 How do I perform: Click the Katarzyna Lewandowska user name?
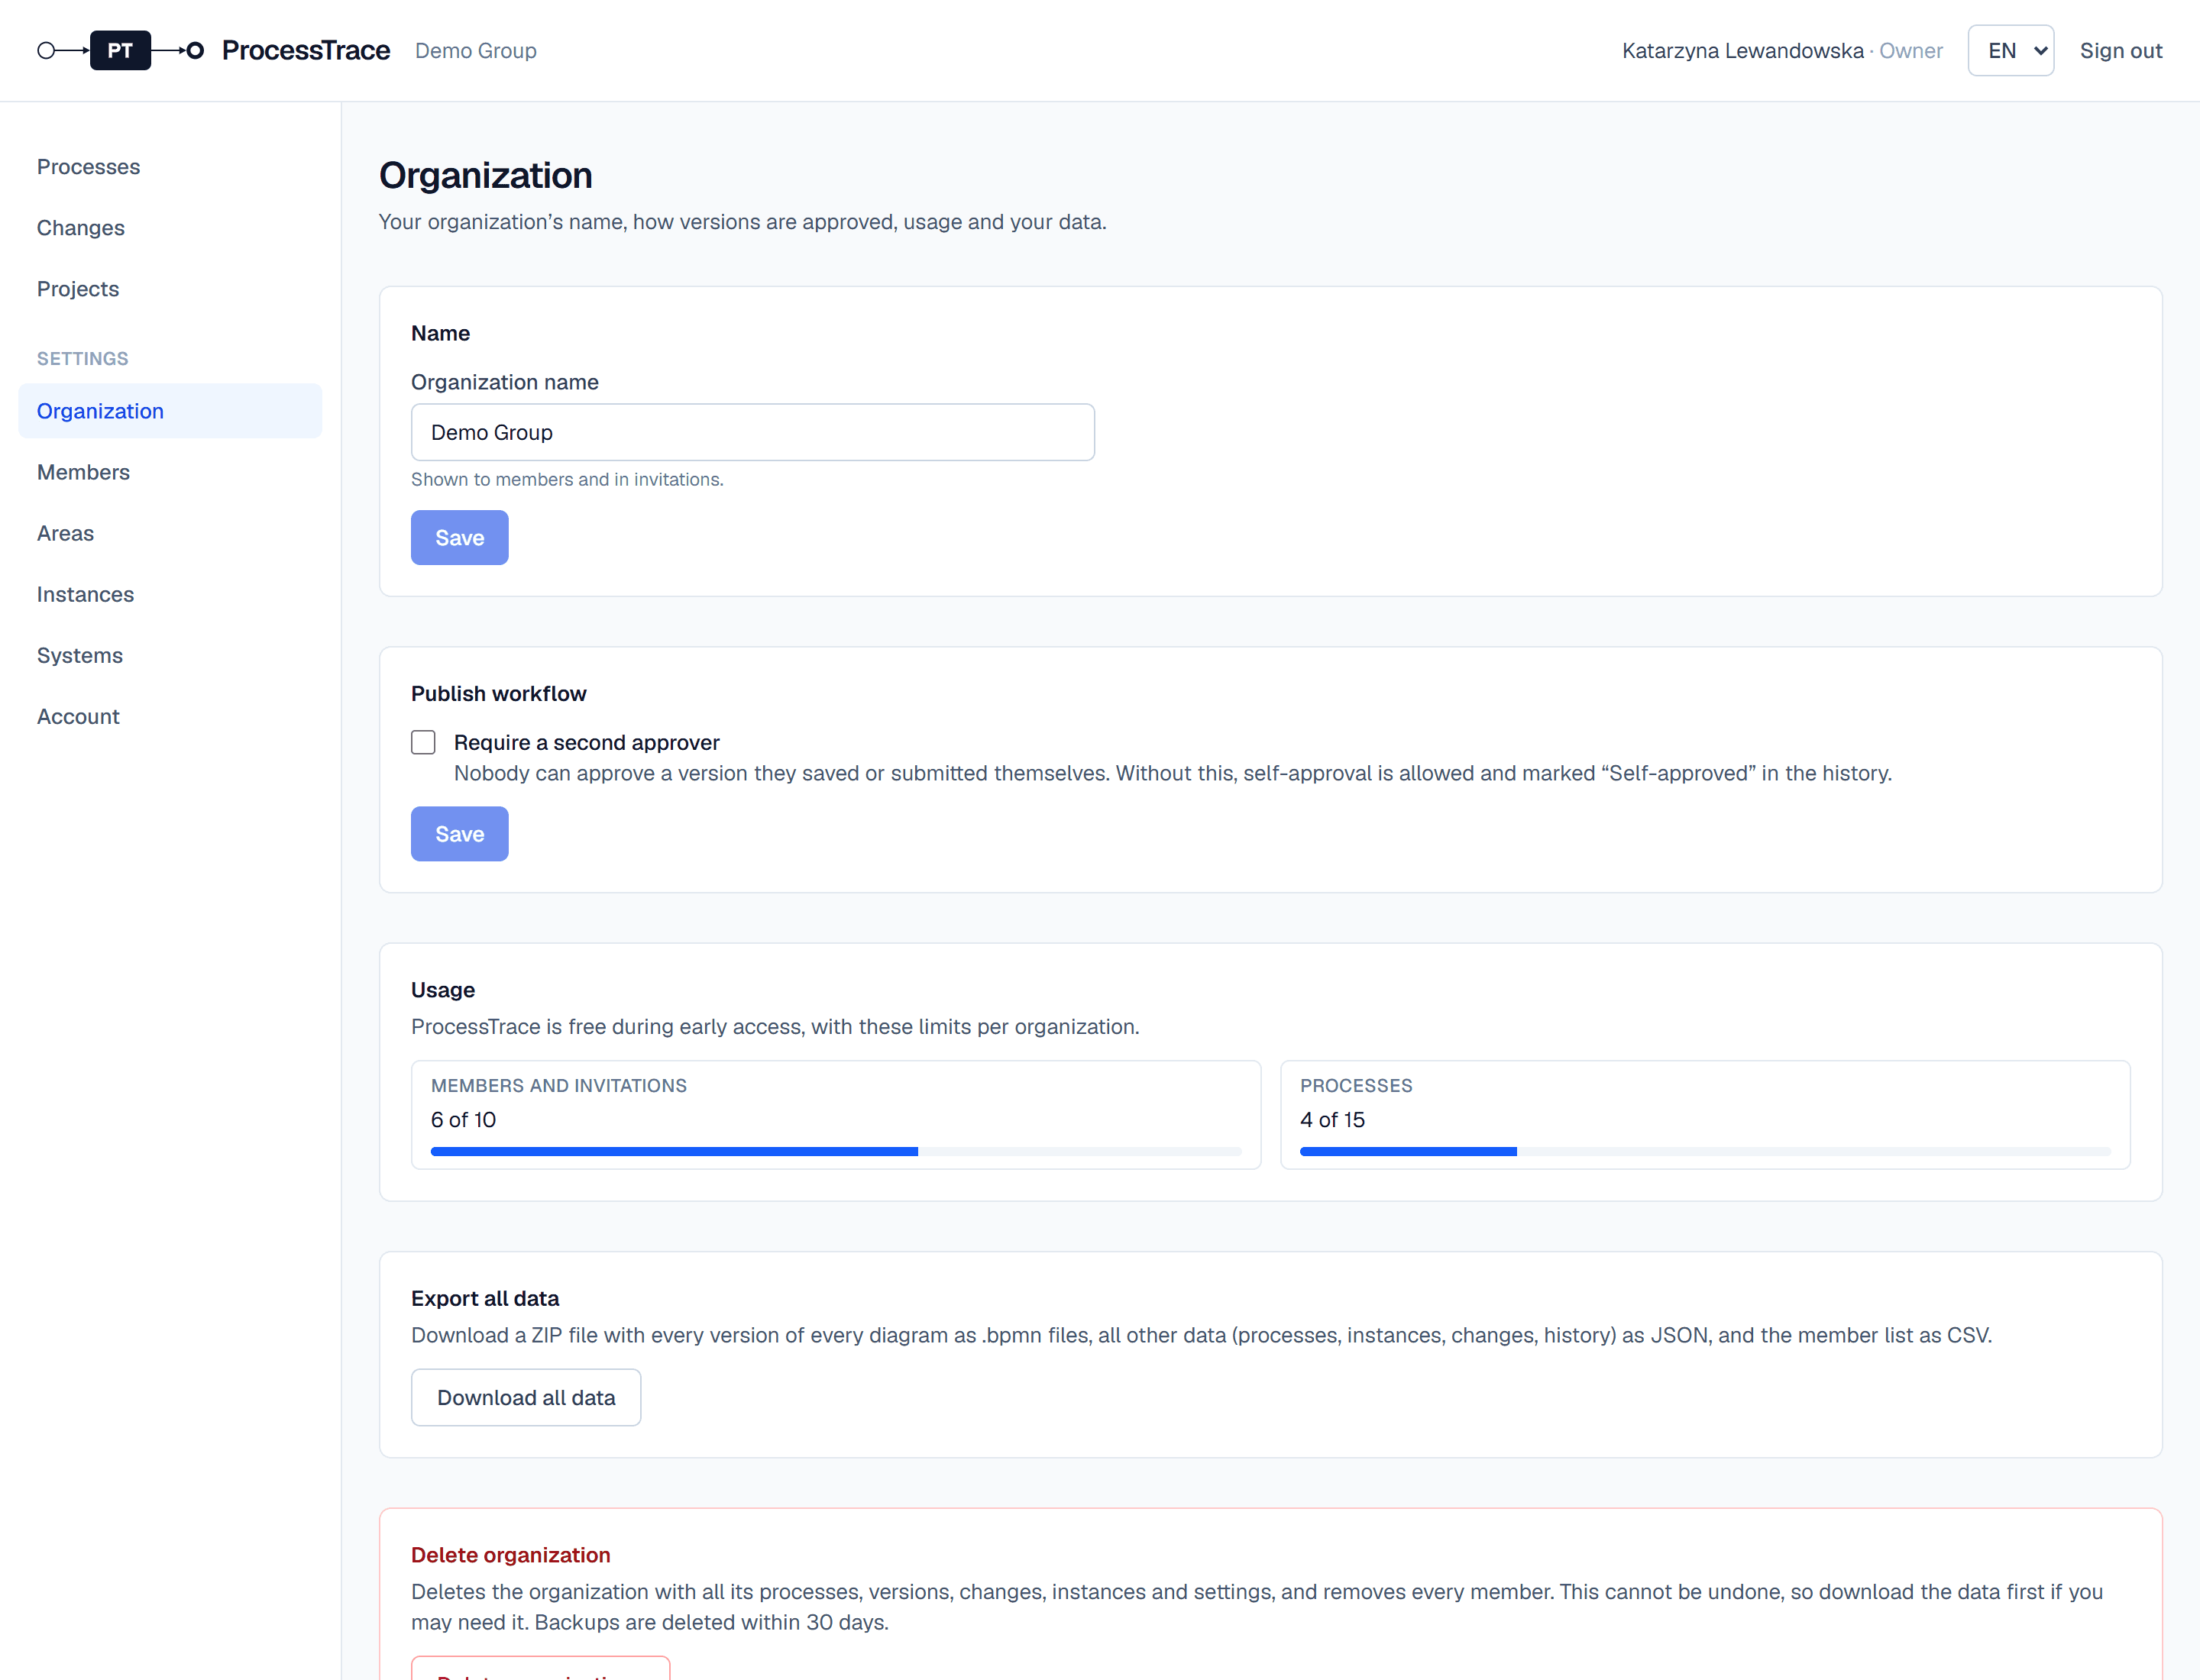[1742, 50]
